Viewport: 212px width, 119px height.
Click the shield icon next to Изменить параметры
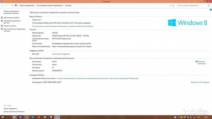[x=196, y=62]
